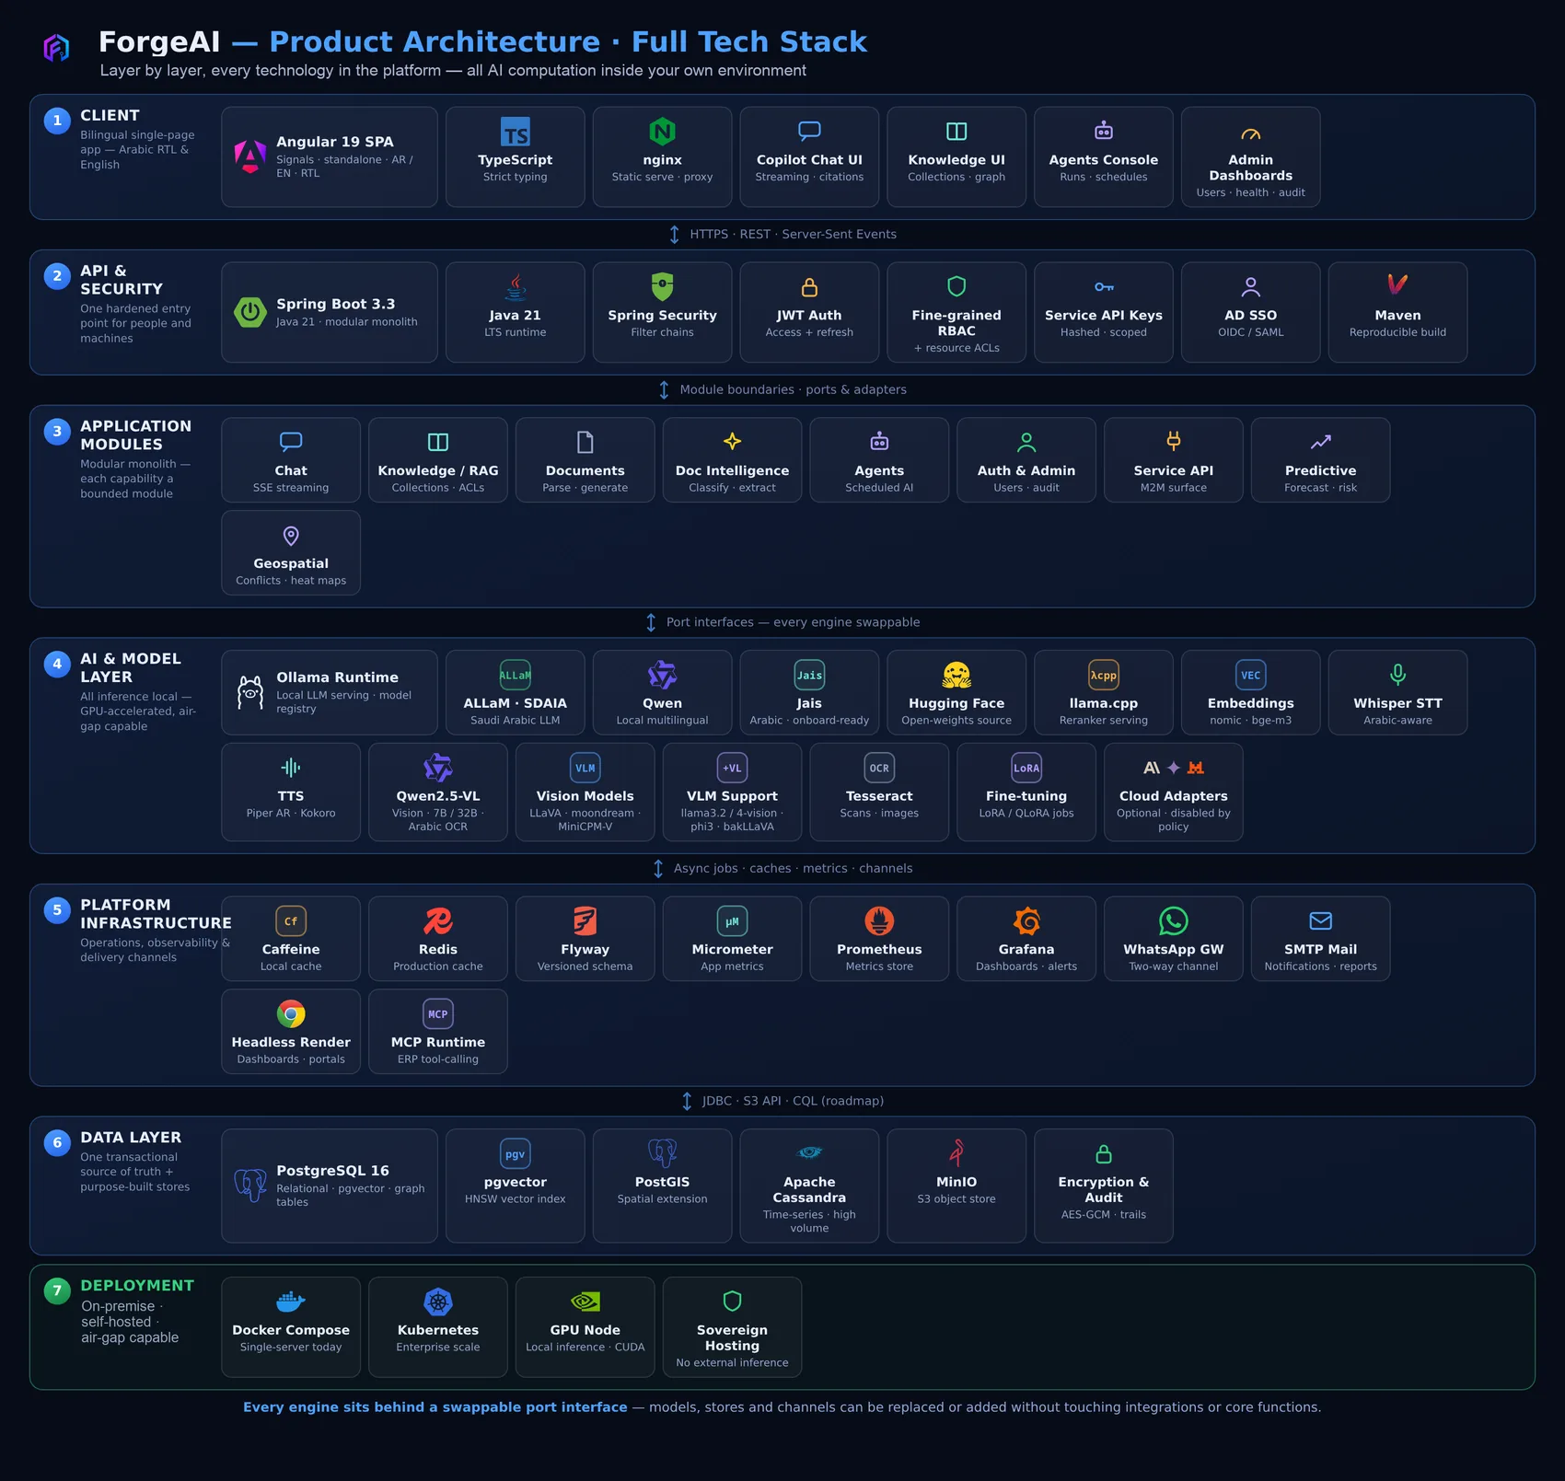Click the Grafana logo icon

click(x=1026, y=920)
